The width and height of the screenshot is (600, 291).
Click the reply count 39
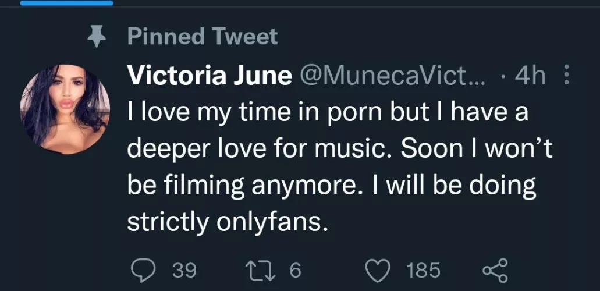coord(185,271)
